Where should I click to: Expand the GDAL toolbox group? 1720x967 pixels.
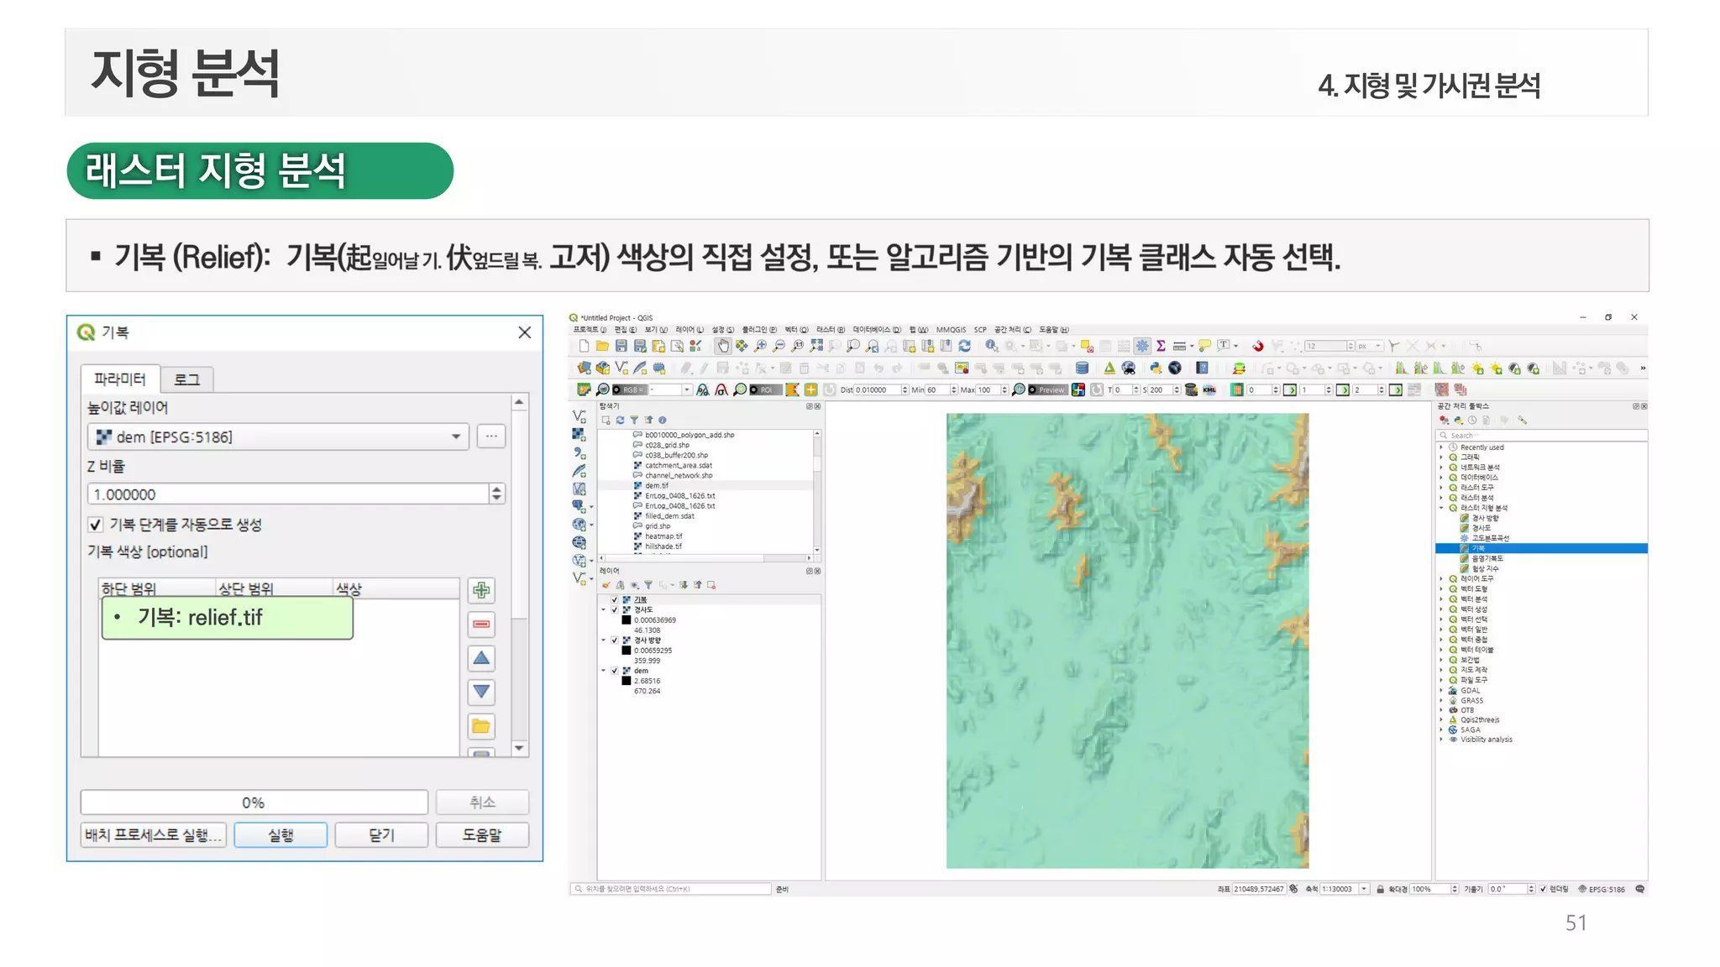click(1441, 691)
